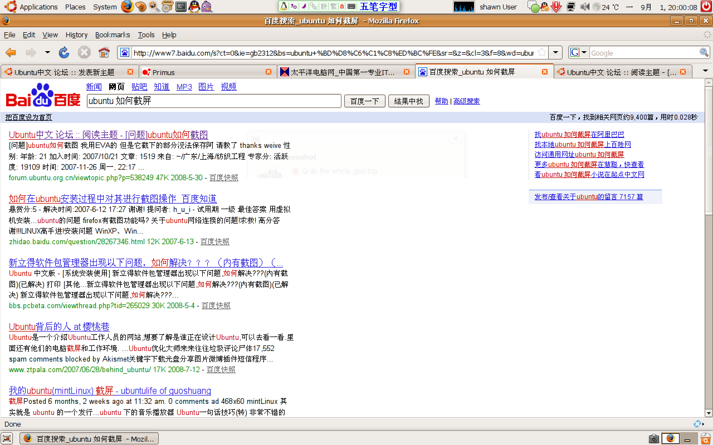Open 百度快照 for the forum.ubuntu.org.cn result
The width and height of the screenshot is (713, 445).
(x=224, y=177)
